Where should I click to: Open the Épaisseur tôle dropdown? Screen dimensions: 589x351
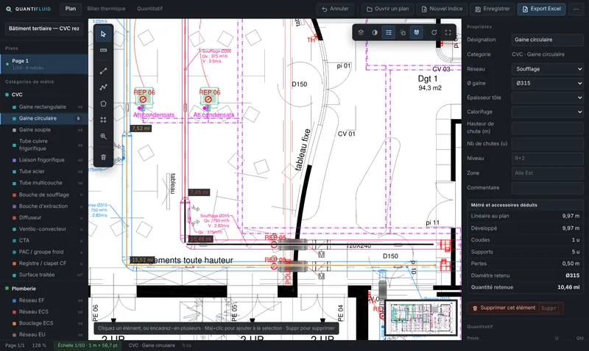pyautogui.click(x=548, y=98)
